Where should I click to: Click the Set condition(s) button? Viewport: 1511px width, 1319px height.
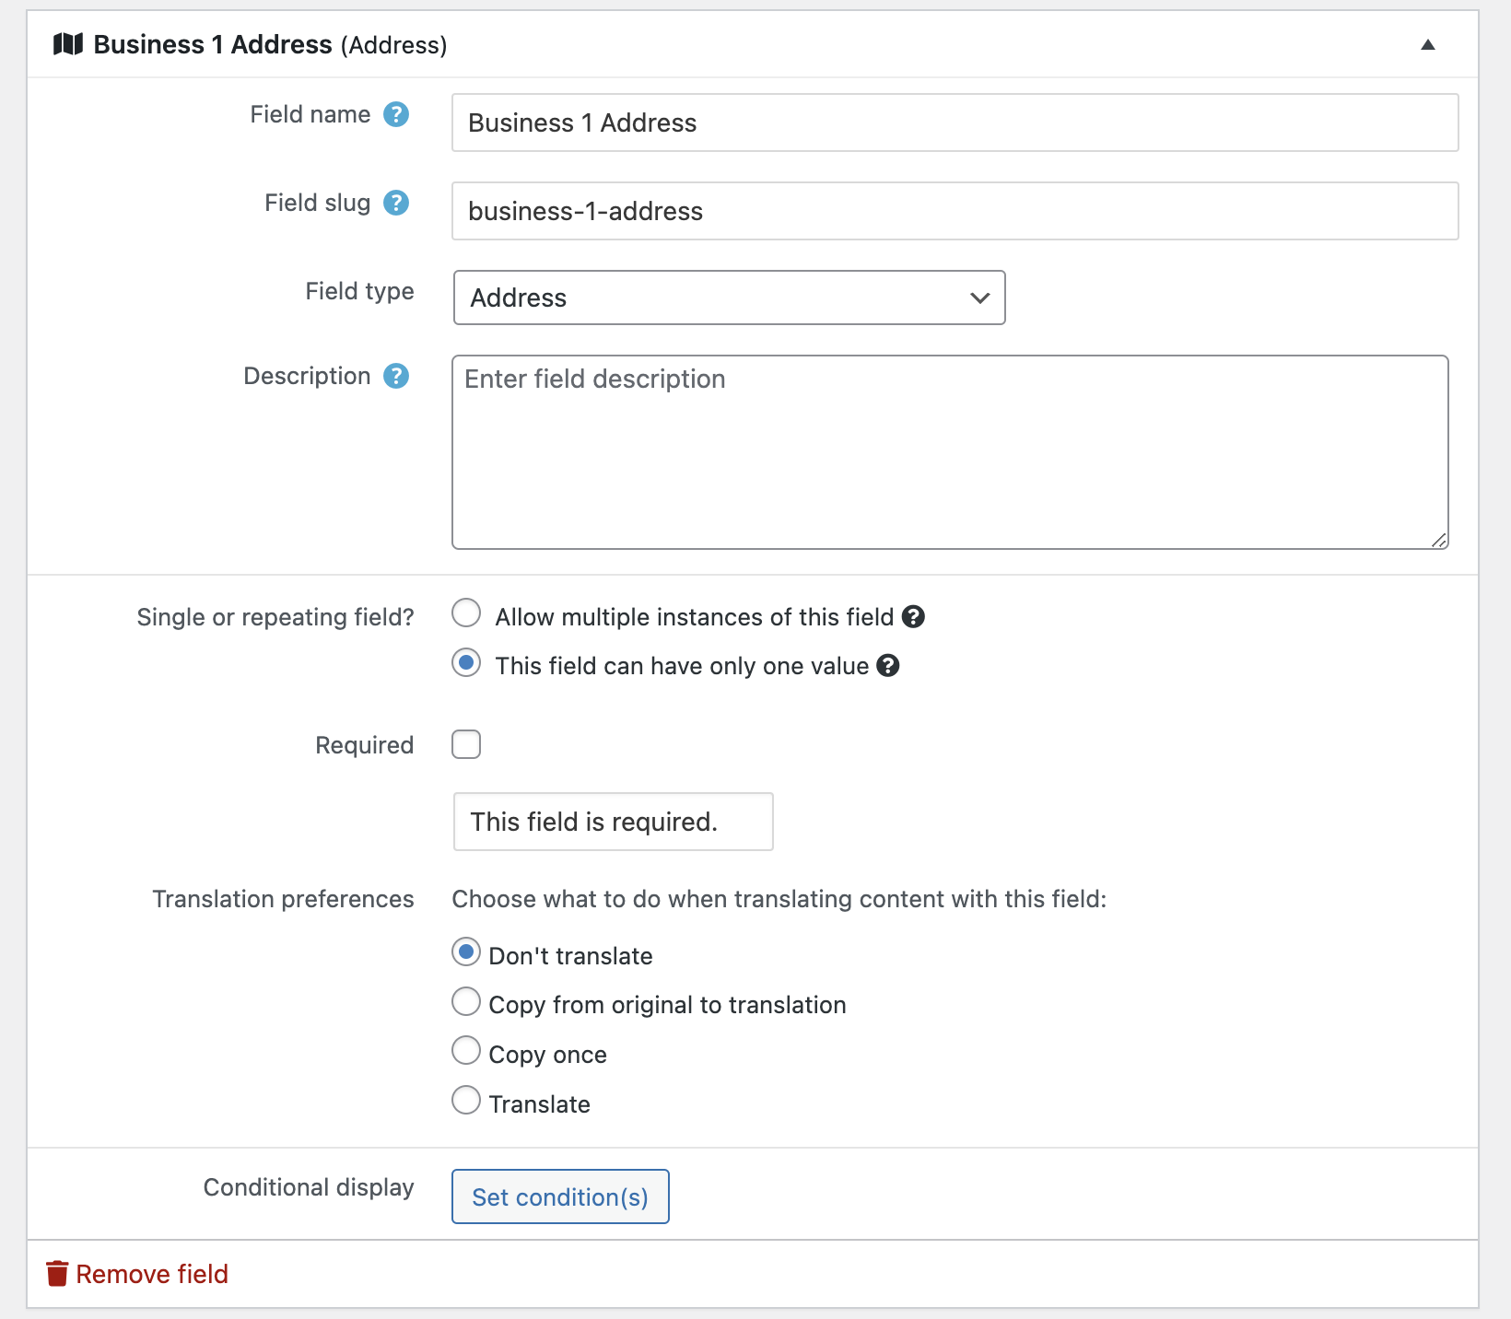[x=560, y=1196]
